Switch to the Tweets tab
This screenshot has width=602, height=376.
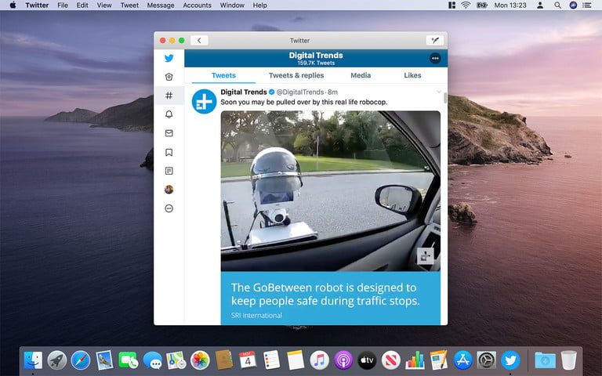(223, 75)
